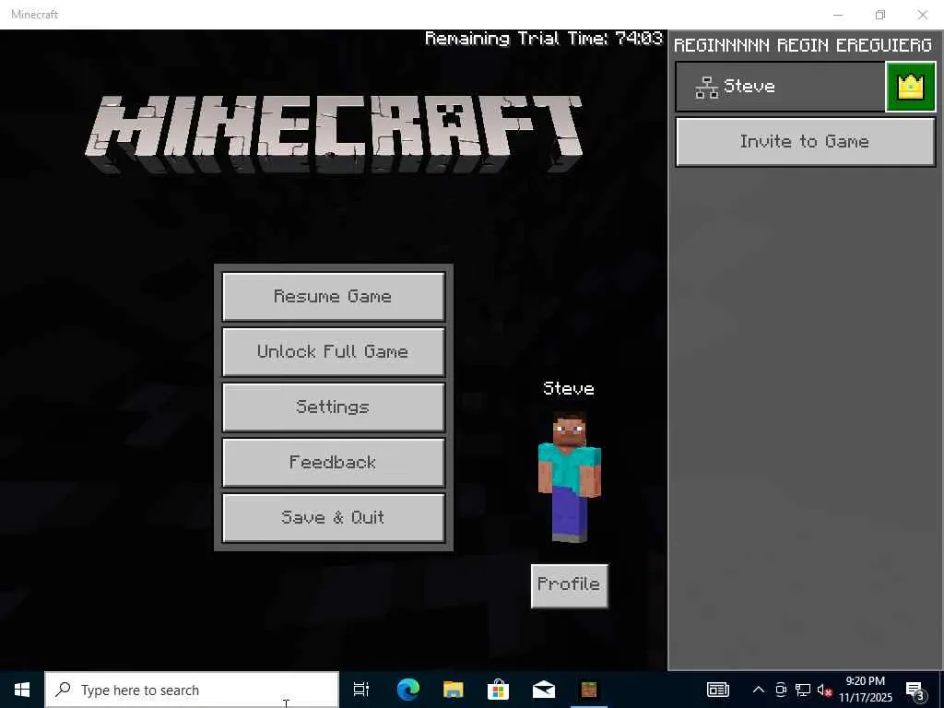Open File Explorer from taskbar
The width and height of the screenshot is (944, 708).
click(x=454, y=690)
